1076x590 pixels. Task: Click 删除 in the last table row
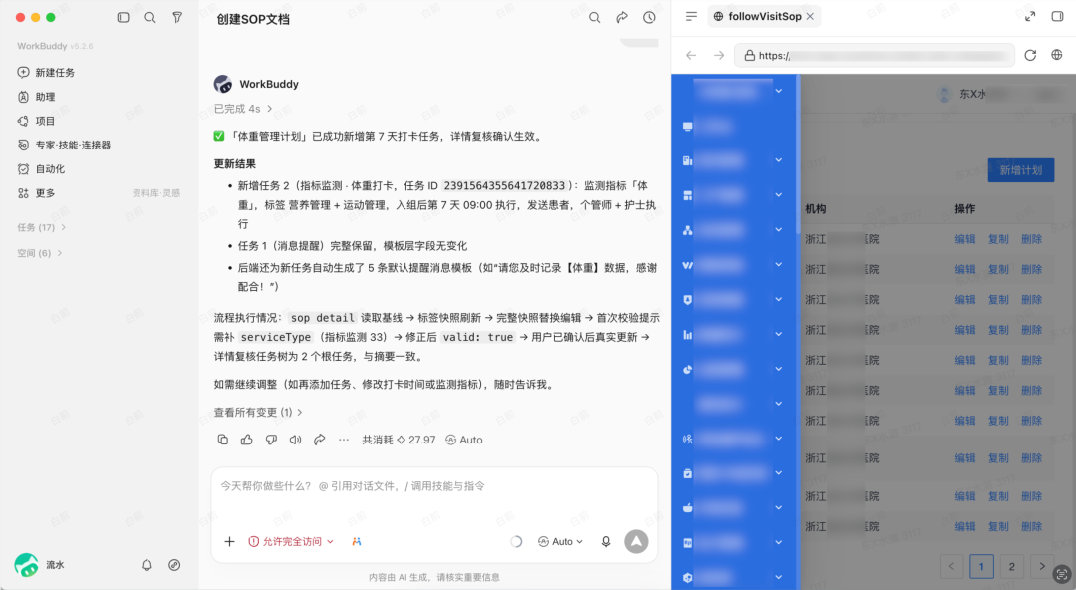click(1031, 527)
